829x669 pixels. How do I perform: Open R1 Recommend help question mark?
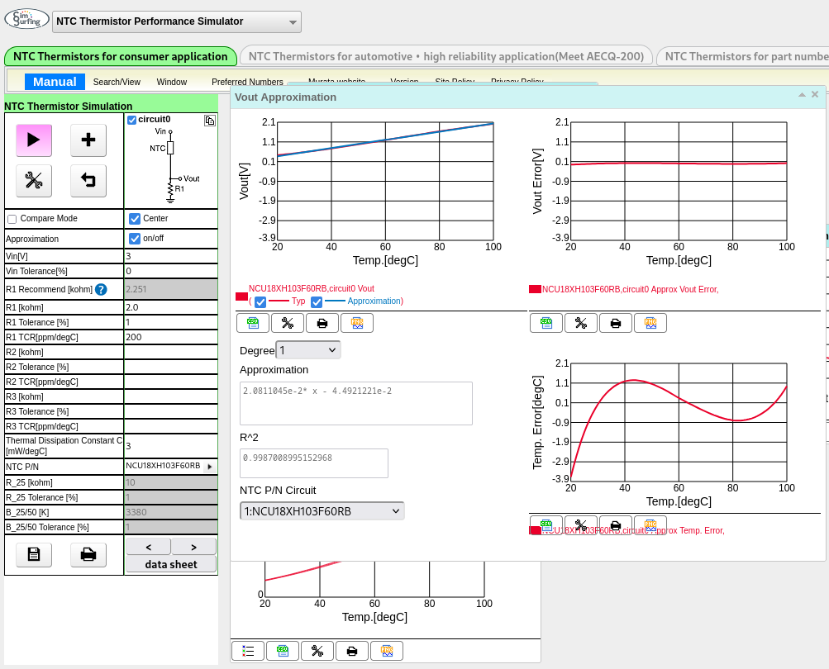101,290
